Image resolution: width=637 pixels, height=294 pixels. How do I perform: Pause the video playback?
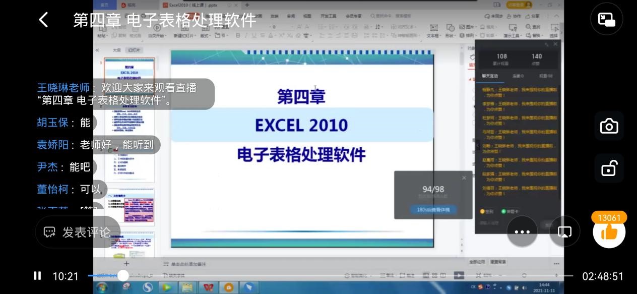click(37, 276)
